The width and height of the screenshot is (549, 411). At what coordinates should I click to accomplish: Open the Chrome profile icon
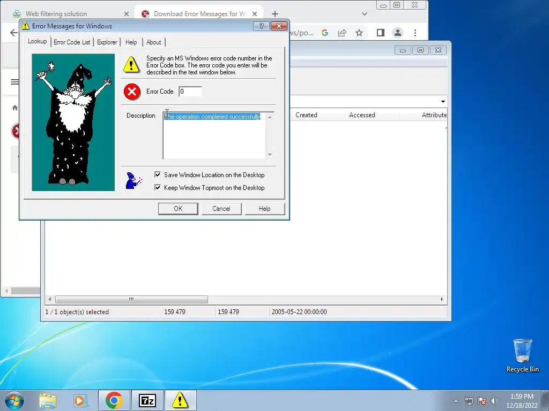398,33
